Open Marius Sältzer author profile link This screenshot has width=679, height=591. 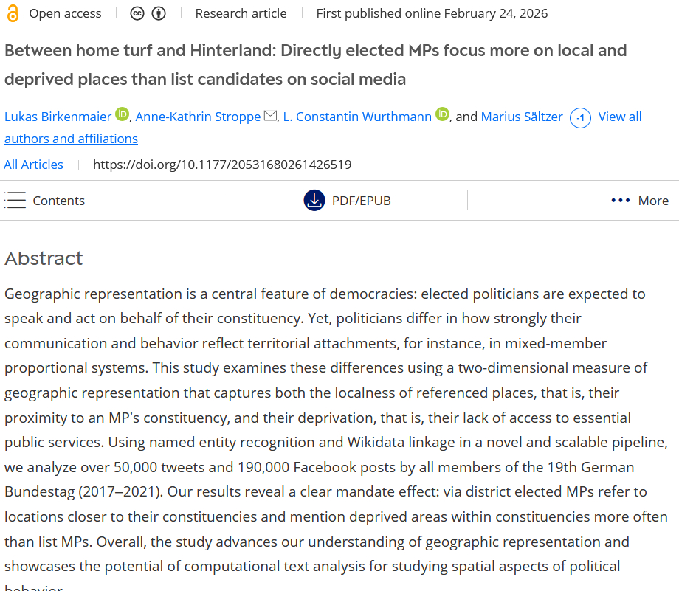pyautogui.click(x=522, y=117)
